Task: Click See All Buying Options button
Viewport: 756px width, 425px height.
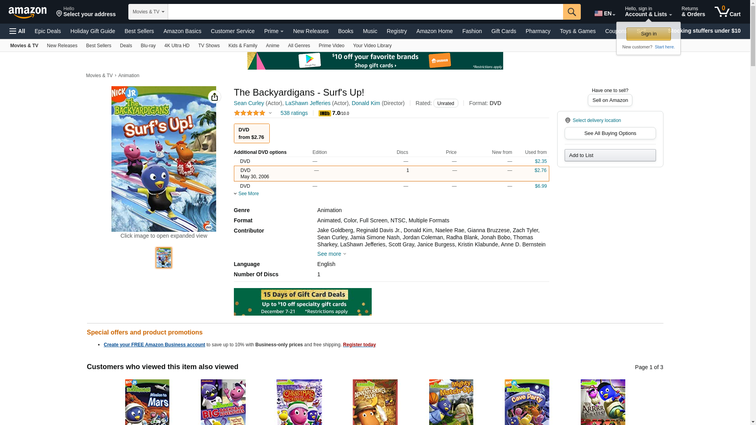Action: tap(610, 133)
